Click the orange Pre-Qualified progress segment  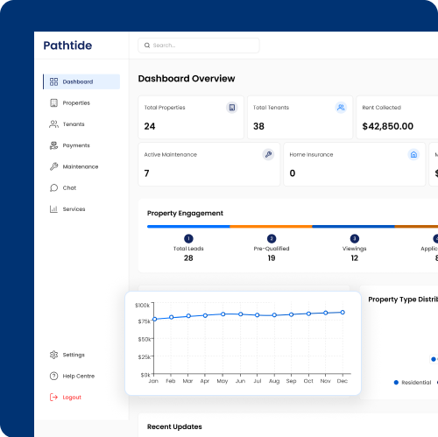tap(271, 226)
